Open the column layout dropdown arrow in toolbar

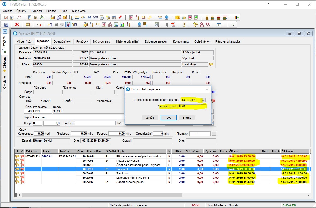point(223,24)
